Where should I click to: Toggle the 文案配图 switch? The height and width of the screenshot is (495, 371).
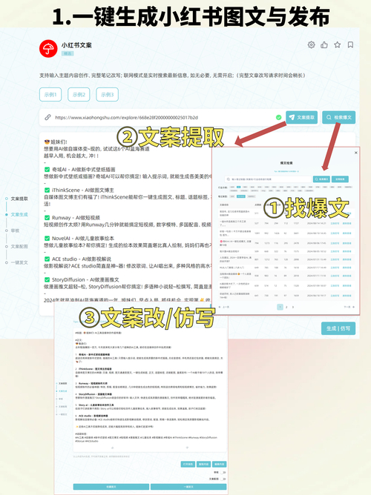(223, 479)
